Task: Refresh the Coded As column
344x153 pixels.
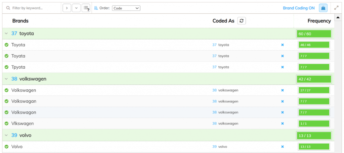Action: (x=242, y=21)
